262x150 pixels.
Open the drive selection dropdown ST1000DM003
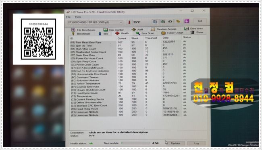coord(95,23)
